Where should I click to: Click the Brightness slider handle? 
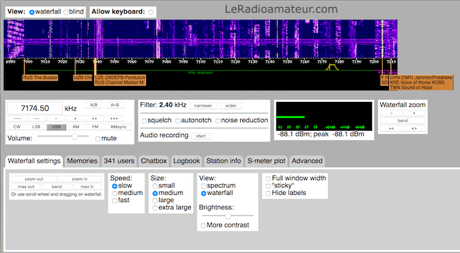pos(228,216)
